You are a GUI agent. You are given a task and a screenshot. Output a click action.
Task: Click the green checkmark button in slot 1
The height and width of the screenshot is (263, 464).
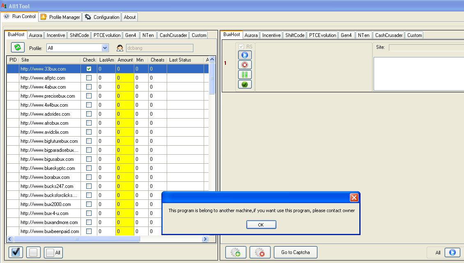245,84
